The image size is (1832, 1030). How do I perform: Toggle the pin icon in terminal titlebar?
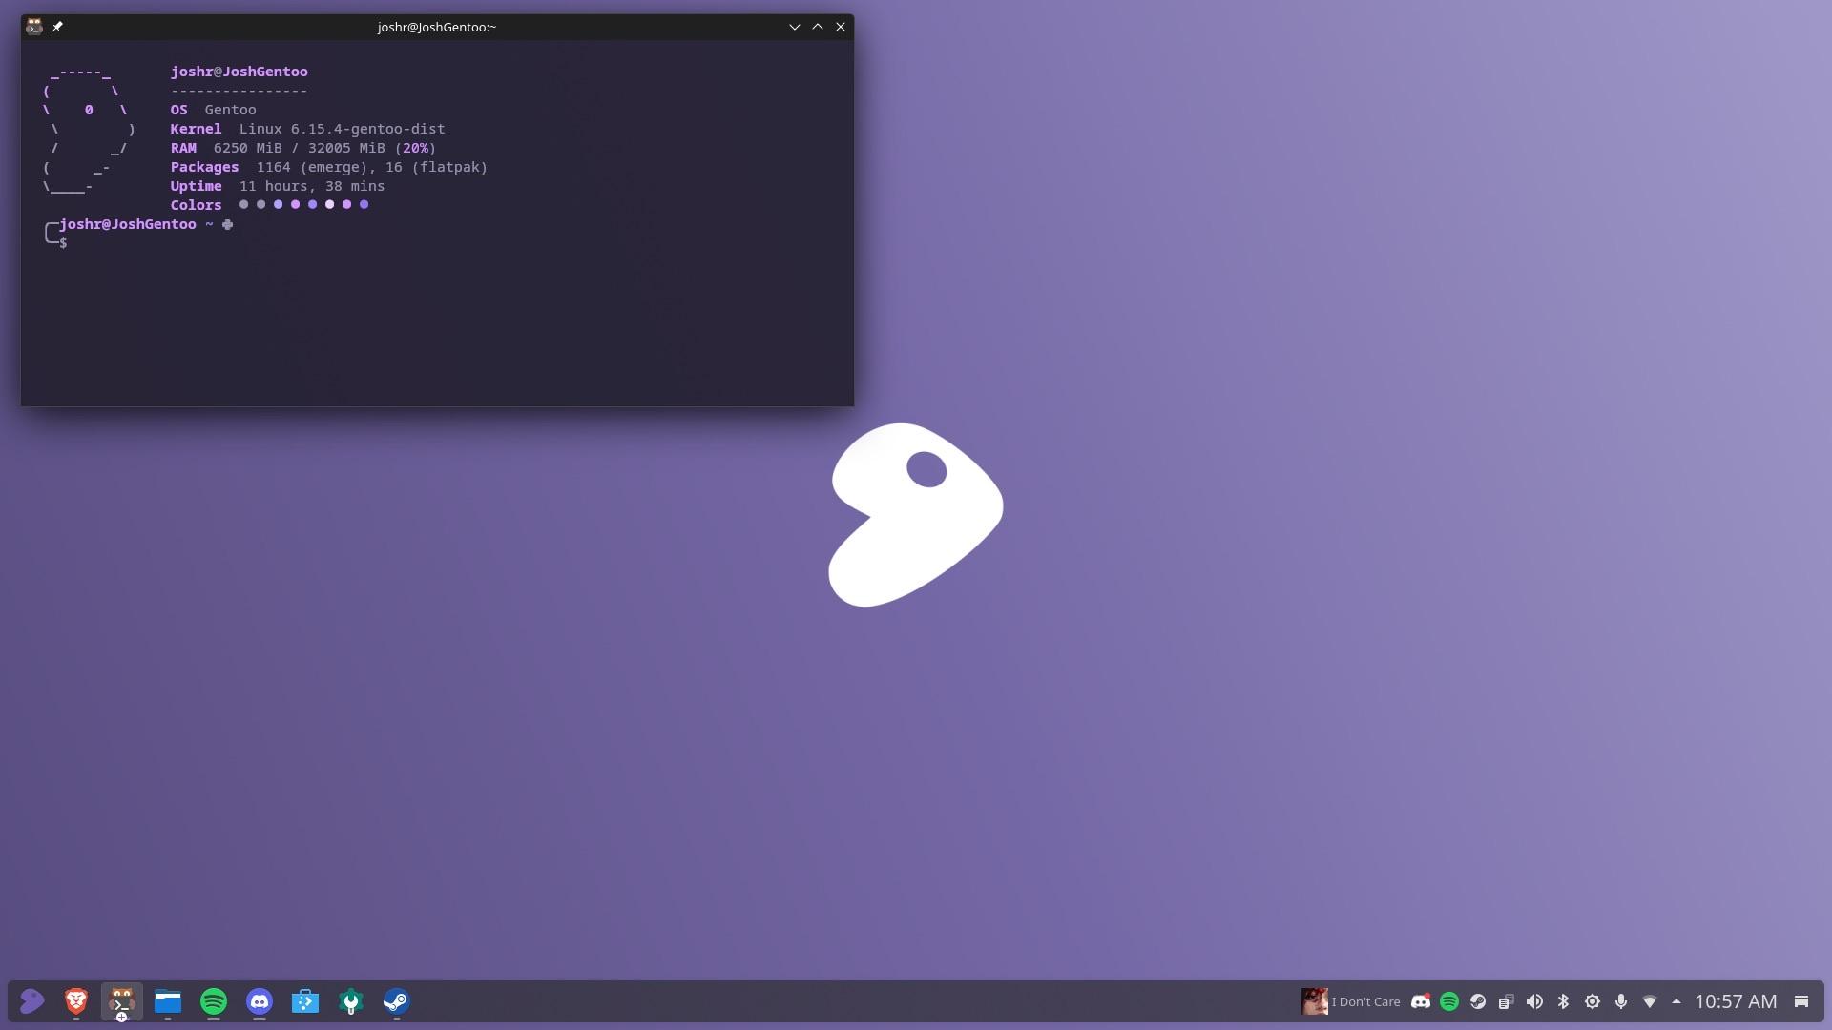point(57,27)
